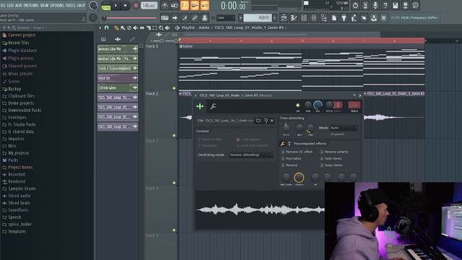
Task: Open the EDIT menu
Action: coord(10,5)
